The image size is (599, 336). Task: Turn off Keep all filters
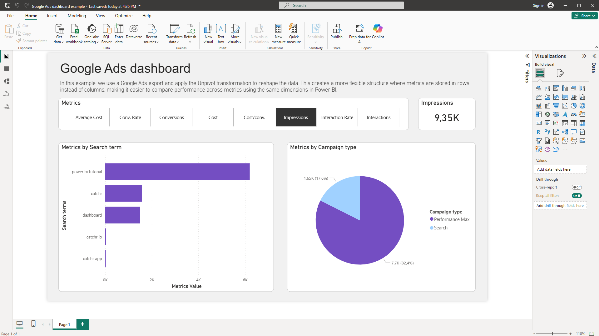(577, 195)
